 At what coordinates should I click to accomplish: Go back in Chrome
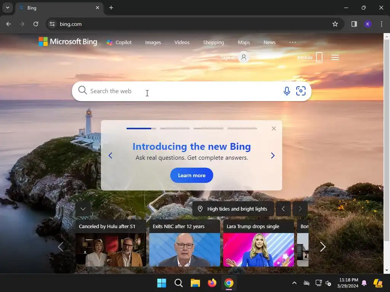click(8, 24)
